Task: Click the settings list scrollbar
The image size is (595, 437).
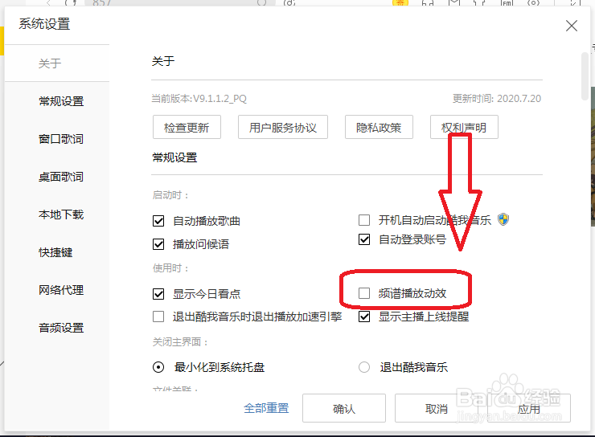Action: (x=585, y=76)
